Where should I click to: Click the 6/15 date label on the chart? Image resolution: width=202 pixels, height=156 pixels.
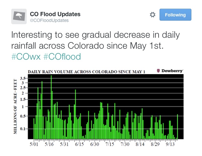click(x=79, y=144)
